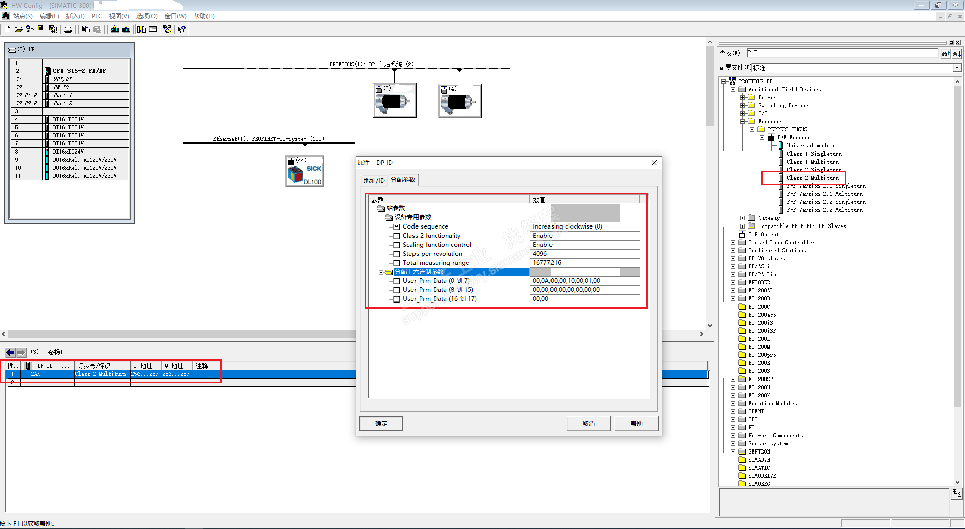The height and width of the screenshot is (529, 965).
Task: Select slot 1 row 2AX Class 2 Multiturn
Action: point(357,374)
